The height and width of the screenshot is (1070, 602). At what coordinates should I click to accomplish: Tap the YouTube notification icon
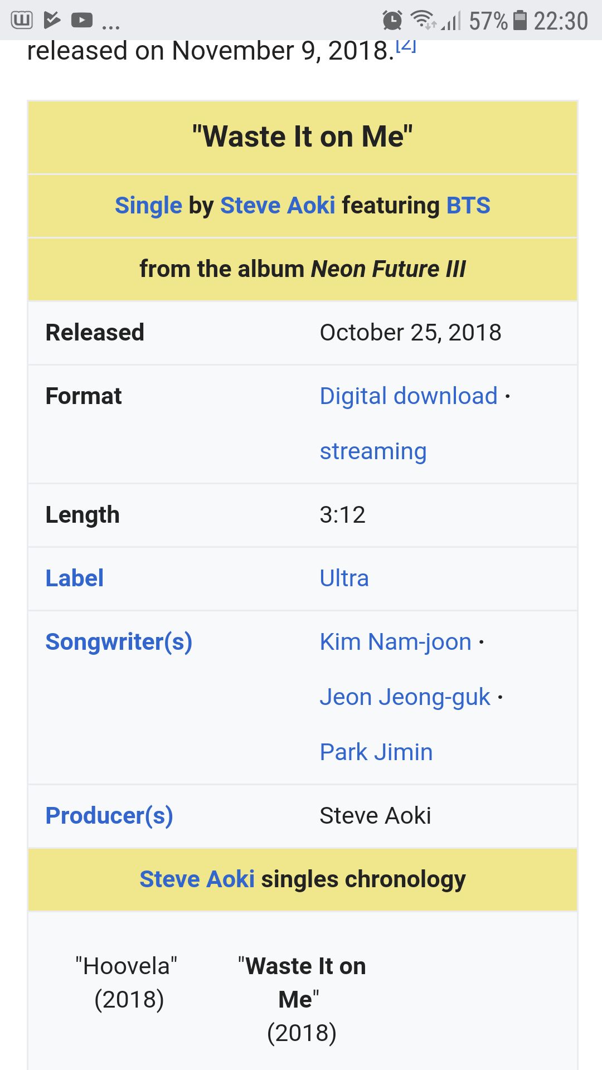82,21
